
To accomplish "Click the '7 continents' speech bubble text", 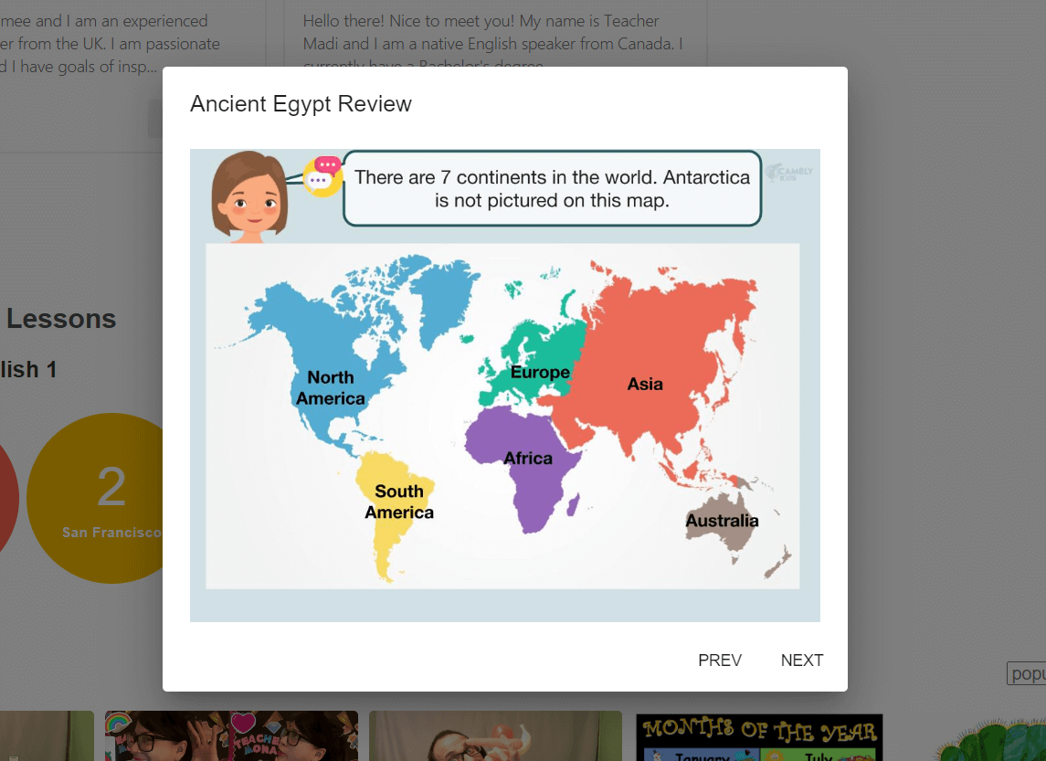I will [553, 189].
